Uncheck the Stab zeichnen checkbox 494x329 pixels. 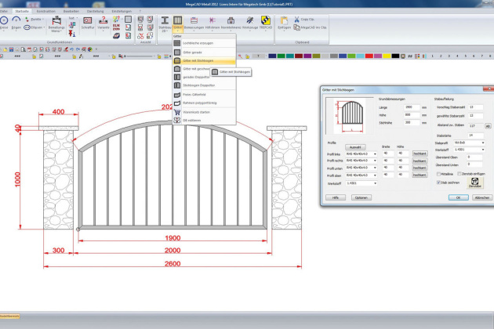438,181
